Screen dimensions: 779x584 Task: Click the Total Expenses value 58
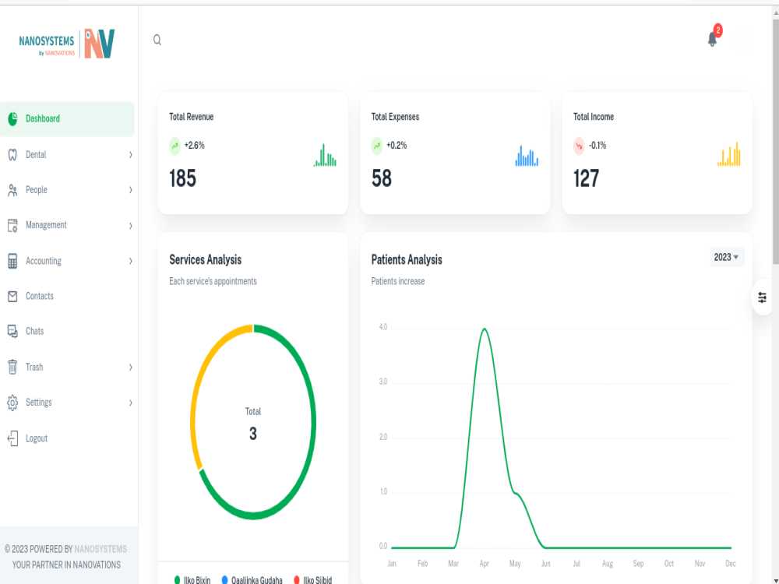(382, 179)
